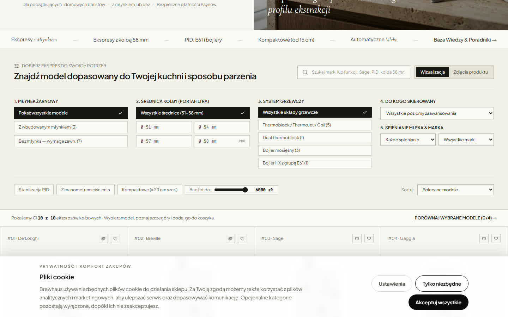Click compare icon on De'Longhi card
Image resolution: width=508 pixels, height=317 pixels.
coord(103,238)
